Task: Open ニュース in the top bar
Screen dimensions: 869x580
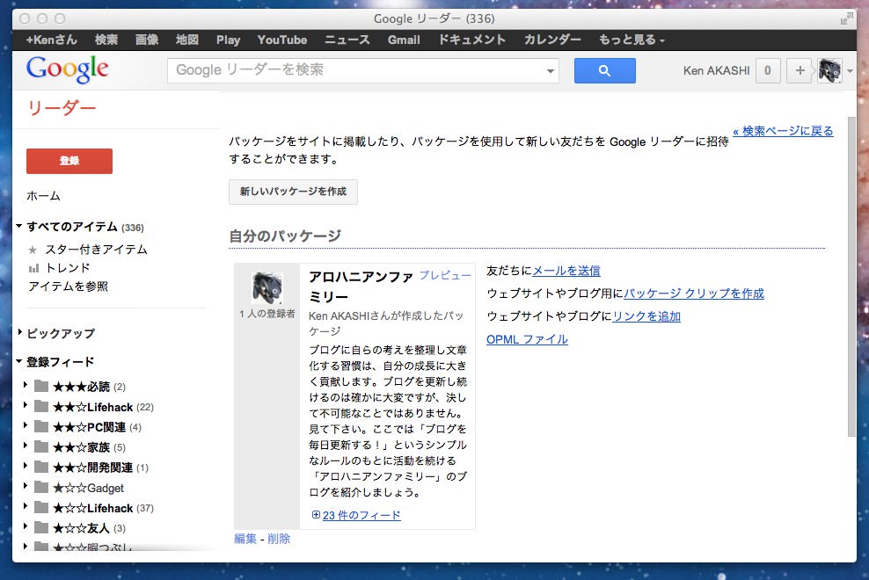Action: click(347, 40)
